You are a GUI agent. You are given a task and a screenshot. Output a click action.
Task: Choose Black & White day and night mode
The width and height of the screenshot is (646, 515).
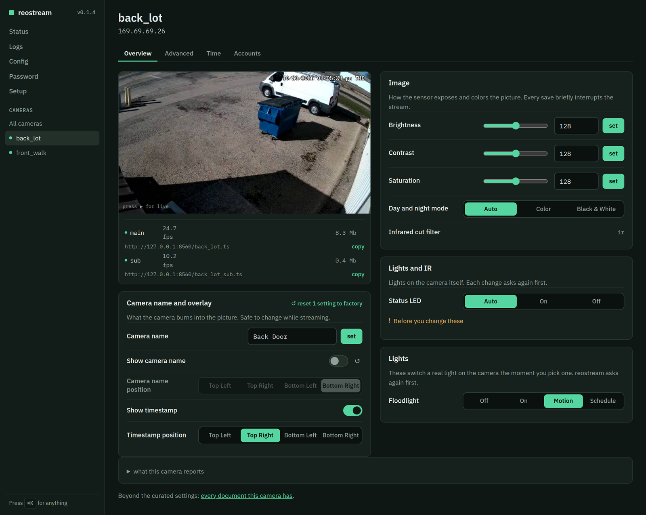[x=596, y=209]
